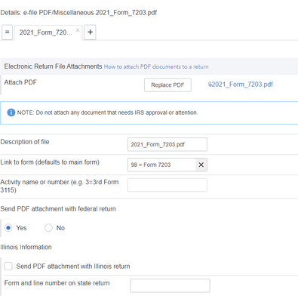This screenshot has width=298, height=302.
Task: Open the attached 2021_Form_7203.pdf link
Action: coord(241,85)
